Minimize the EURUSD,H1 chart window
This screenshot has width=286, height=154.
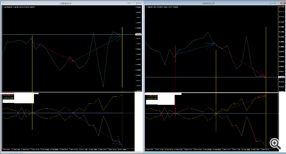pos(129,3)
